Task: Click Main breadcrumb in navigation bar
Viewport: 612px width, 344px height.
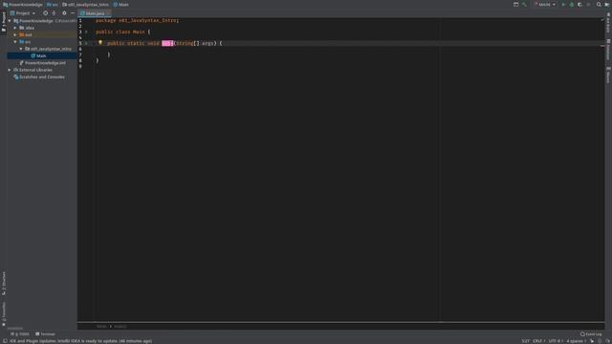Action: (121, 4)
